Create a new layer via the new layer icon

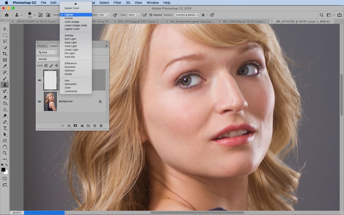(94, 125)
